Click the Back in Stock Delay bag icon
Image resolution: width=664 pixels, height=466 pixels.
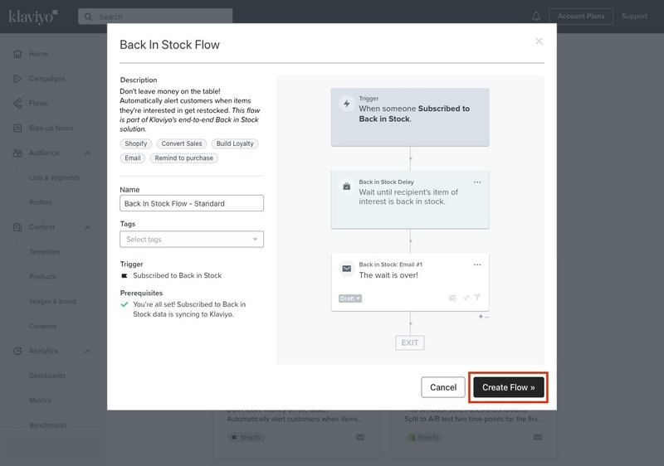pos(346,187)
